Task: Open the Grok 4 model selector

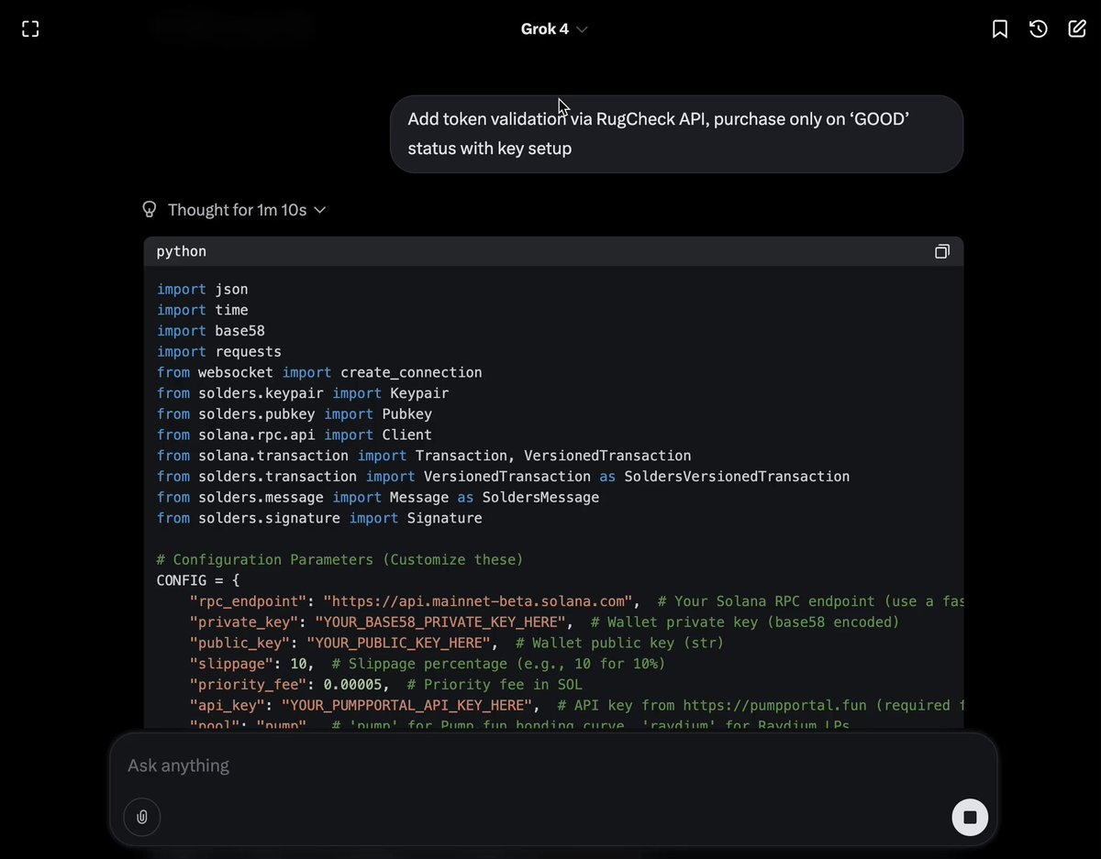Action: pyautogui.click(x=554, y=29)
